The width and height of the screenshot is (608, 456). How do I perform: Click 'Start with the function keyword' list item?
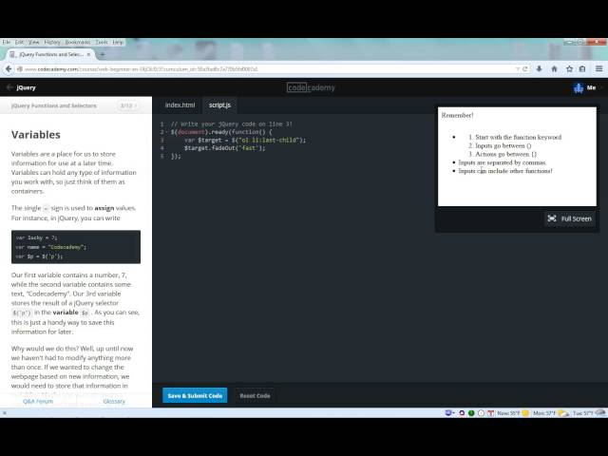tap(519, 137)
